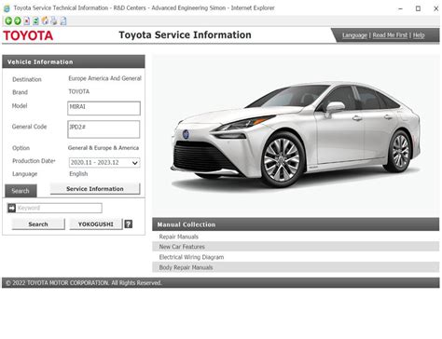The height and width of the screenshot is (339, 442).
Task: Click the TOYOTA logo
Action: click(28, 35)
